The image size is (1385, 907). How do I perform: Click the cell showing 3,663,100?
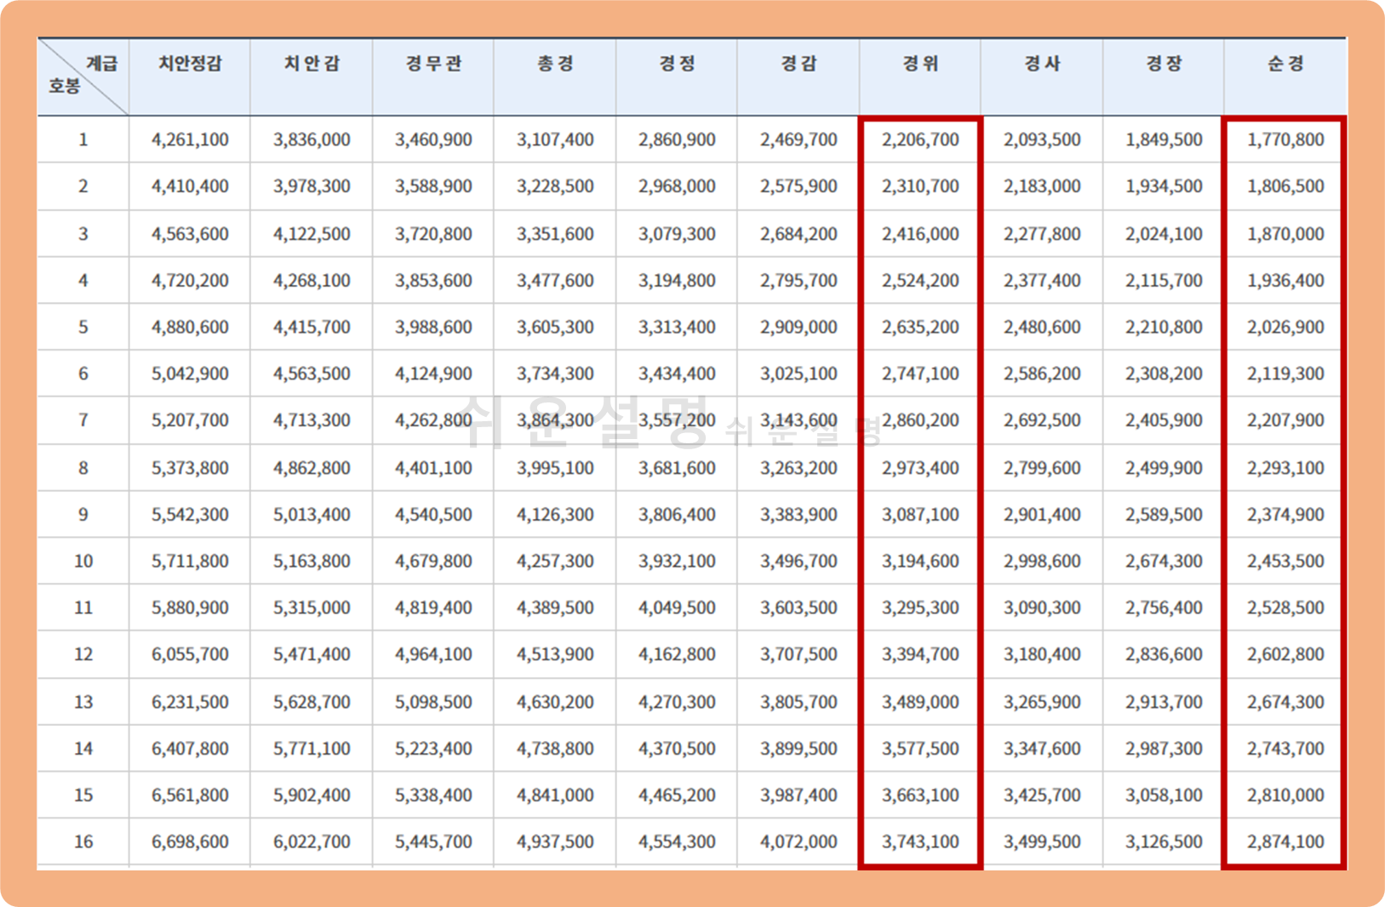tap(920, 796)
